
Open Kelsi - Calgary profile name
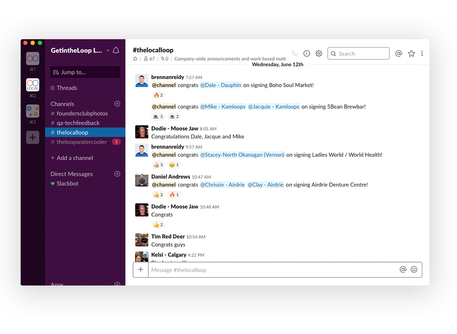(169, 255)
